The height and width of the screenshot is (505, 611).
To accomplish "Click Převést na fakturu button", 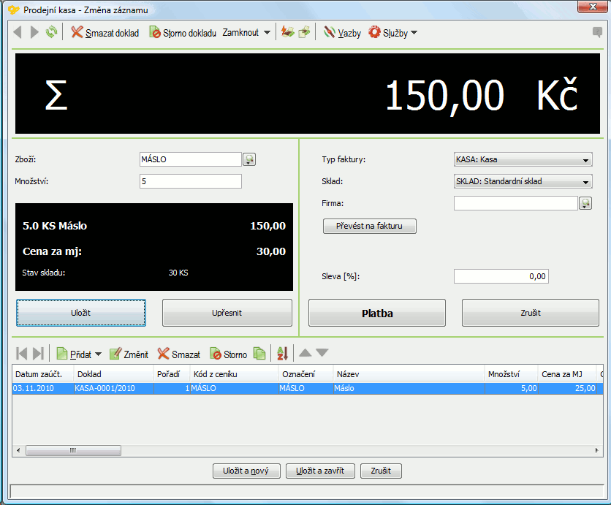I will (x=369, y=226).
